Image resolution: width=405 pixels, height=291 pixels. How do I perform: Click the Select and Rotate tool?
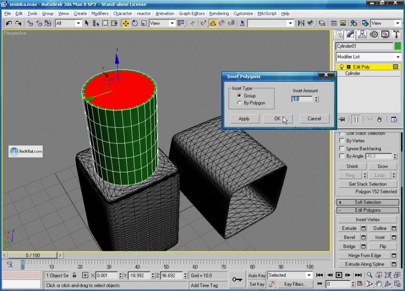[x=135, y=23]
